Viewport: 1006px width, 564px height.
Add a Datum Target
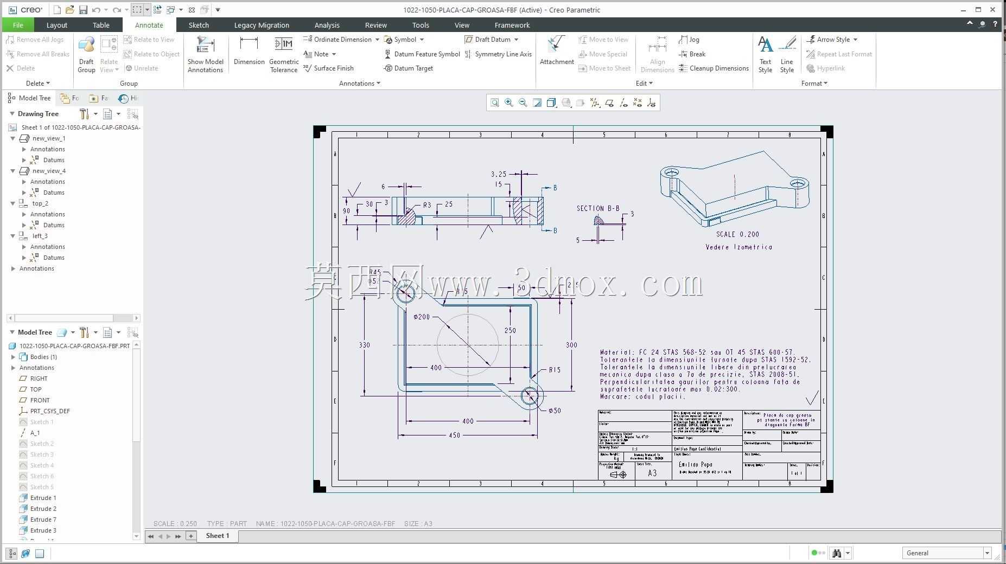pyautogui.click(x=409, y=68)
